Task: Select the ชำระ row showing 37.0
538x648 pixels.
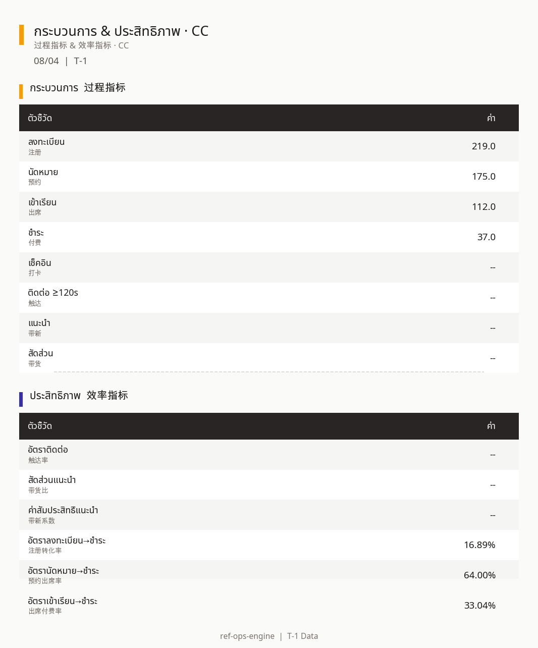Action: (x=269, y=237)
